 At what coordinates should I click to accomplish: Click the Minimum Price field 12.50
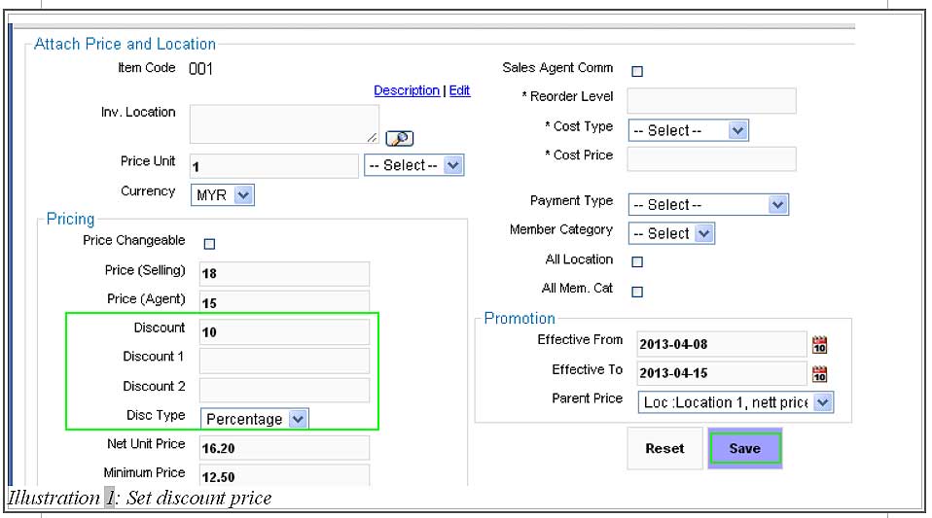coord(284,476)
